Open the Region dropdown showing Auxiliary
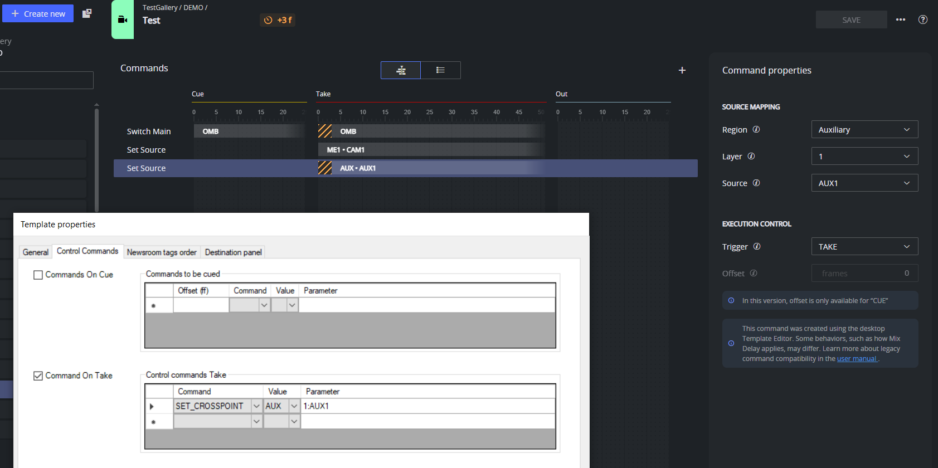Image resolution: width=938 pixels, height=468 pixels. [864, 129]
